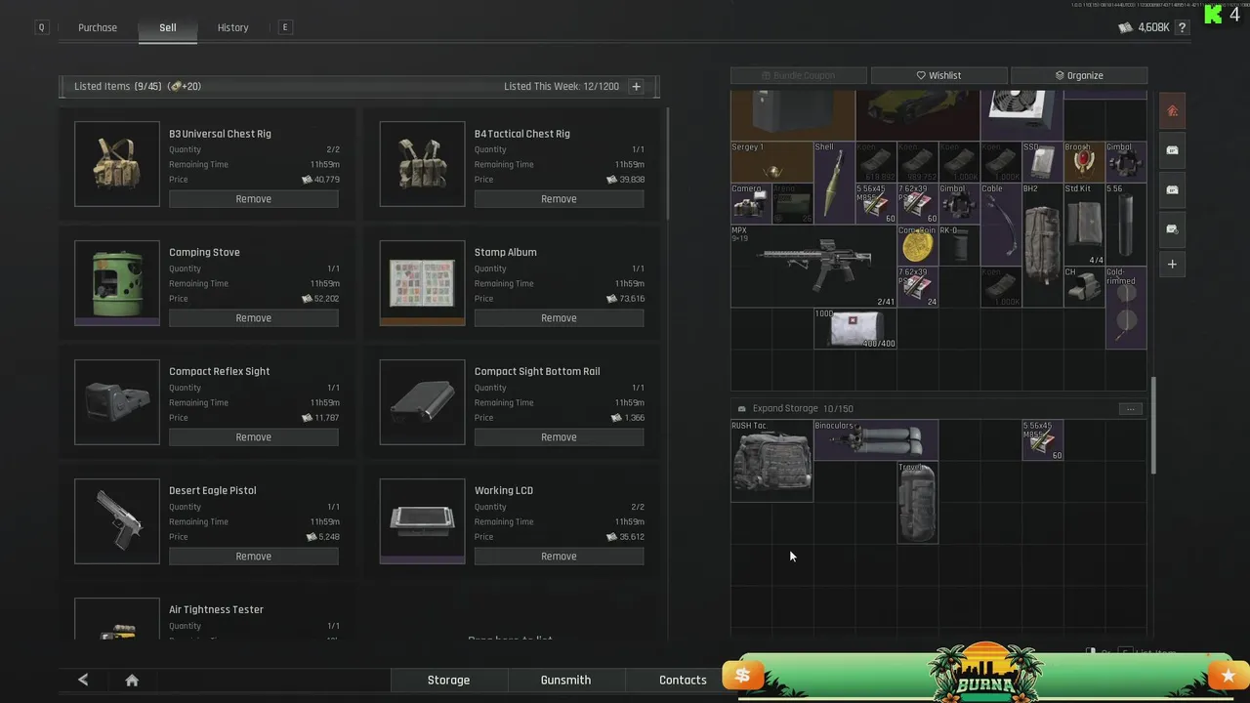Select the 7.62x39 PS stack of 24
1250x703 pixels.
[x=917, y=287]
